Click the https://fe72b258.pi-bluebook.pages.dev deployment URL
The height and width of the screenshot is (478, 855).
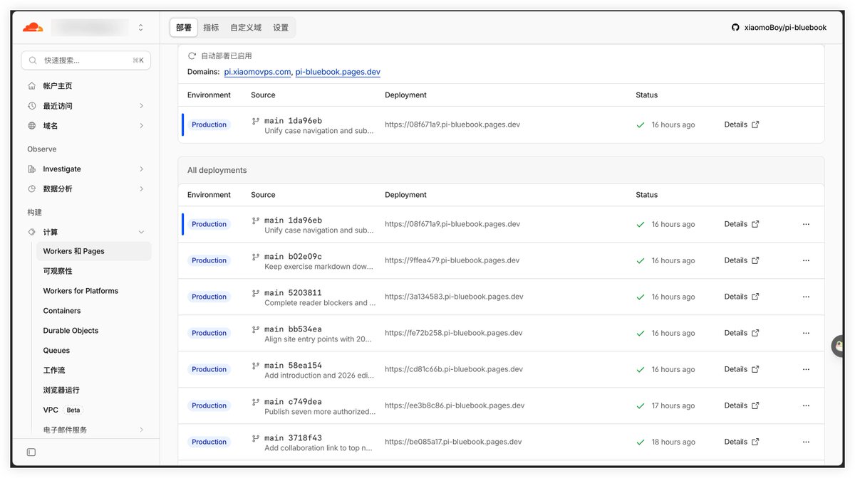pos(454,333)
